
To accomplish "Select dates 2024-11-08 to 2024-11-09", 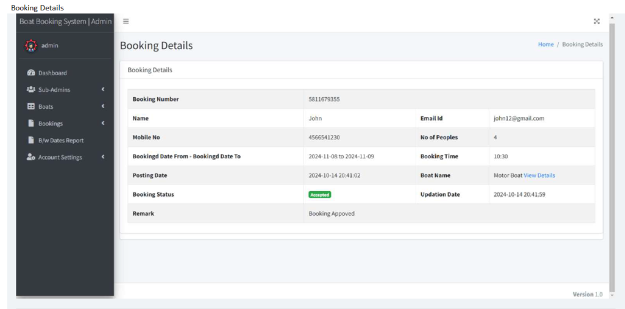I will click(x=341, y=156).
